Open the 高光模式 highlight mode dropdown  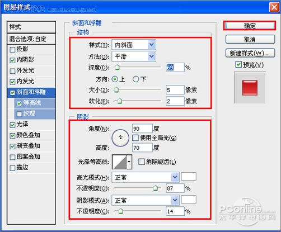pos(146,177)
